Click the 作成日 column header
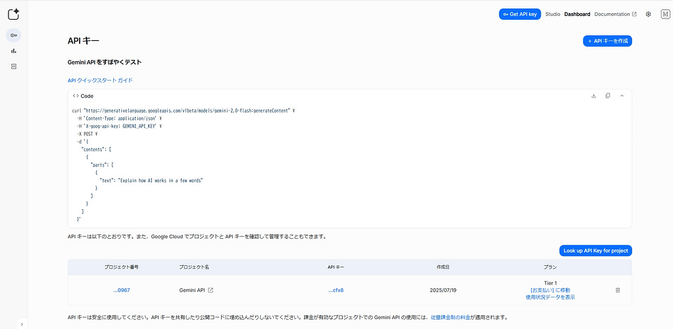This screenshot has width=673, height=329. pos(443,267)
